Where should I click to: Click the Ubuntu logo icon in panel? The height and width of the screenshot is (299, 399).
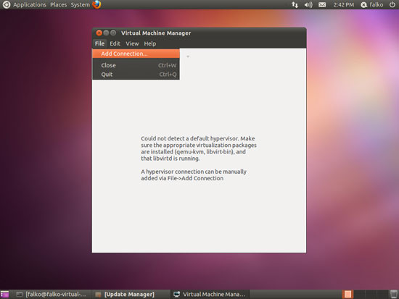point(6,4)
